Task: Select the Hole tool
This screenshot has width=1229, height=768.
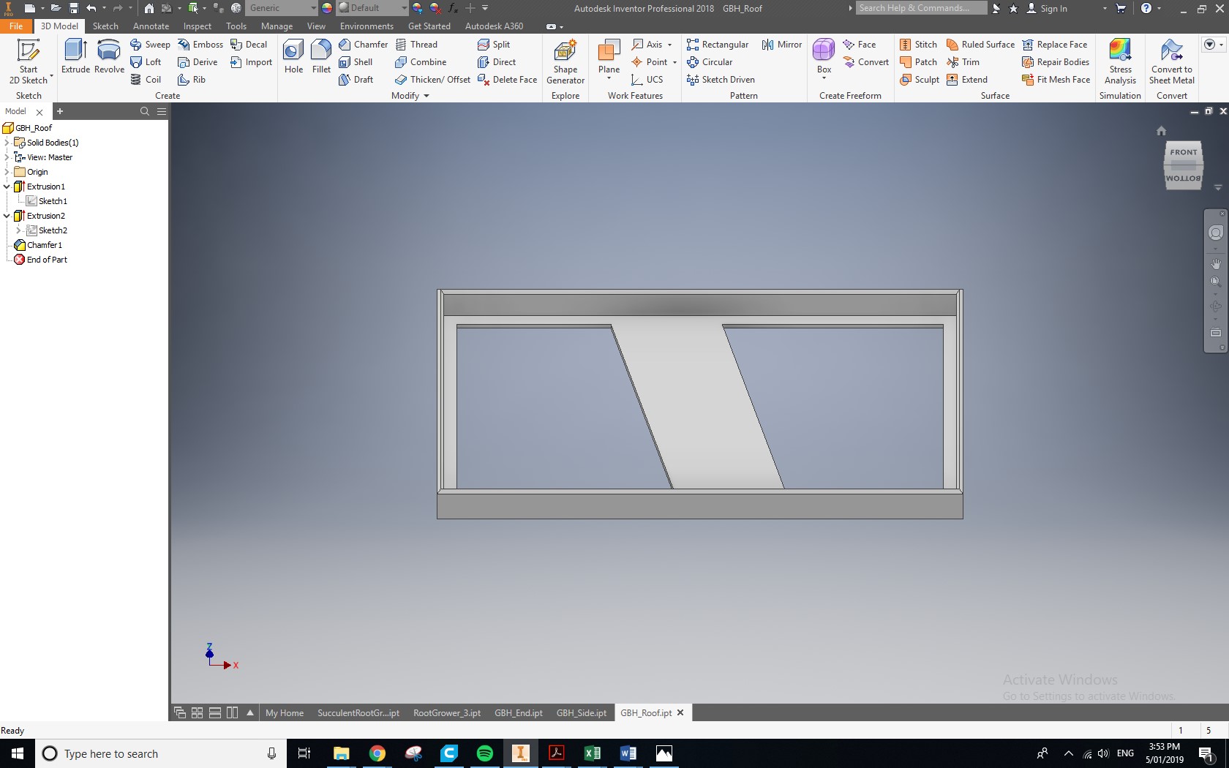Action: pos(293,56)
